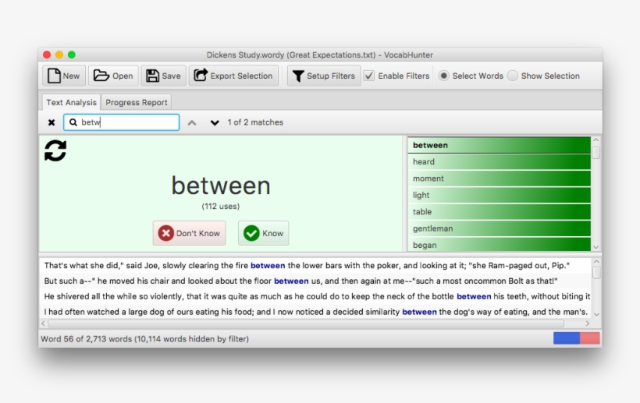Click the blue segment of the progress bar

pos(567,338)
